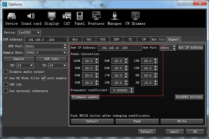Image resolution: width=209 pixels, height=139 pixels.
Task: Increase 17M power correction value
Action: 126,74
